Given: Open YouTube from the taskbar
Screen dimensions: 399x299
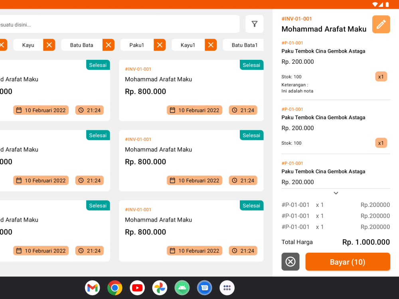Looking at the screenshot, I should point(137,287).
